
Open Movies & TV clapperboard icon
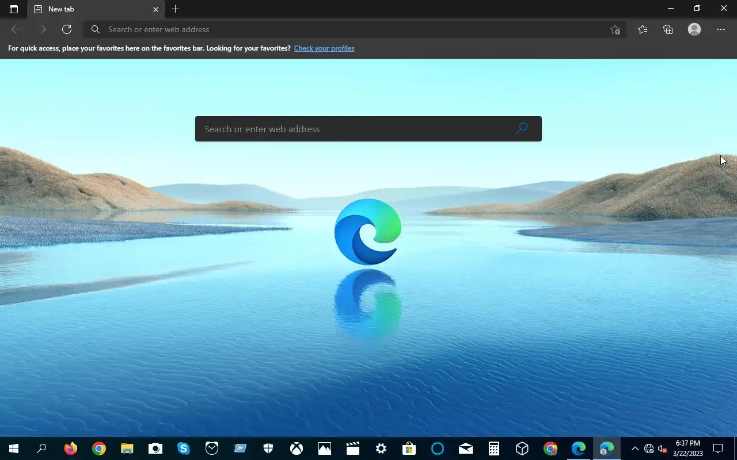click(353, 448)
